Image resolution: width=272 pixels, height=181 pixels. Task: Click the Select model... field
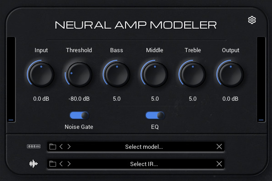(136, 147)
